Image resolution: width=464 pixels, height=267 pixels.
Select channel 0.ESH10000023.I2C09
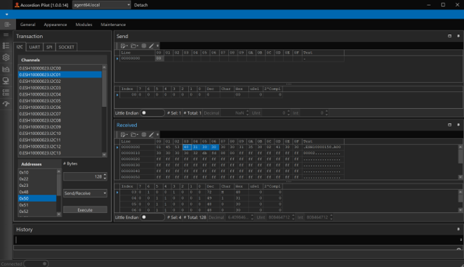[60, 127]
